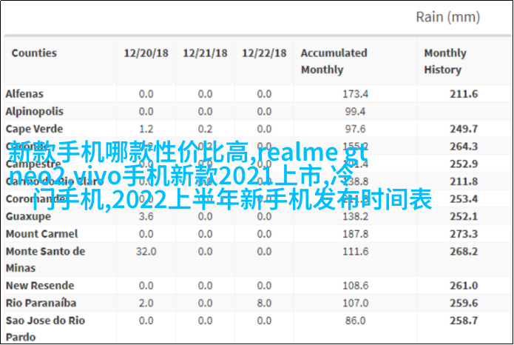Click the 'Monthly History' column header
The image size is (514, 345).
click(445, 61)
